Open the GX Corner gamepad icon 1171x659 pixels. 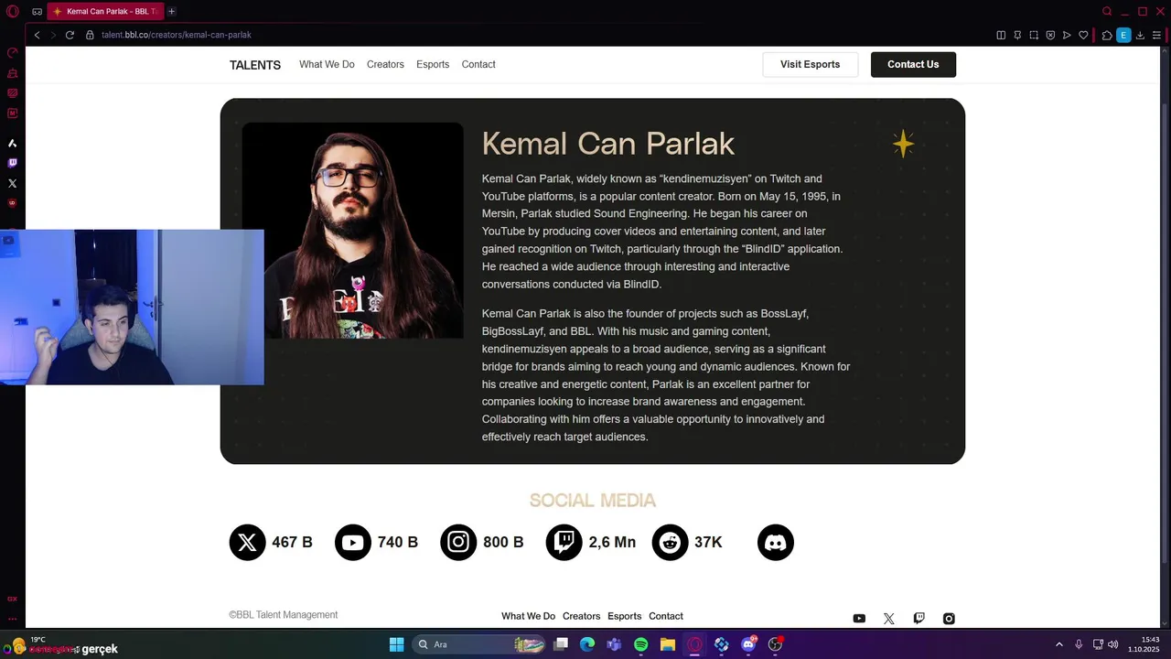pyautogui.click(x=37, y=11)
